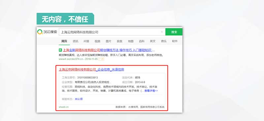Click the shuidi.cn source URL
264x121 pixels.
coord(64,107)
